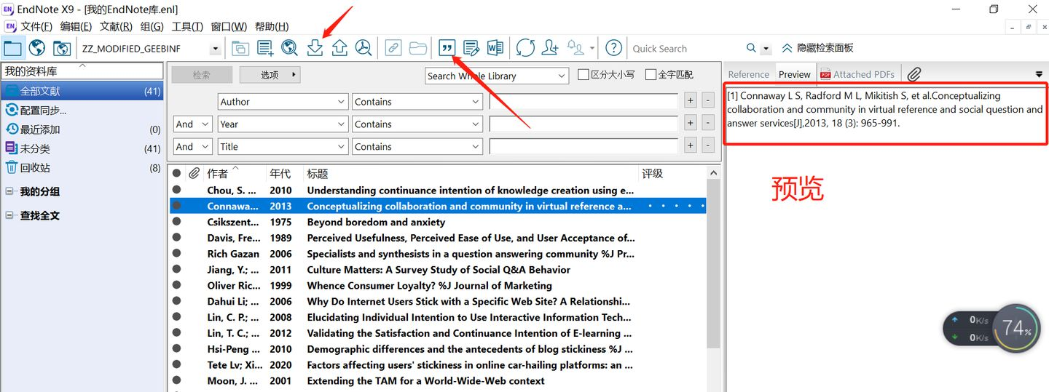The width and height of the screenshot is (1049, 392).
Task: Click the Open File folder icon
Action: [418, 48]
